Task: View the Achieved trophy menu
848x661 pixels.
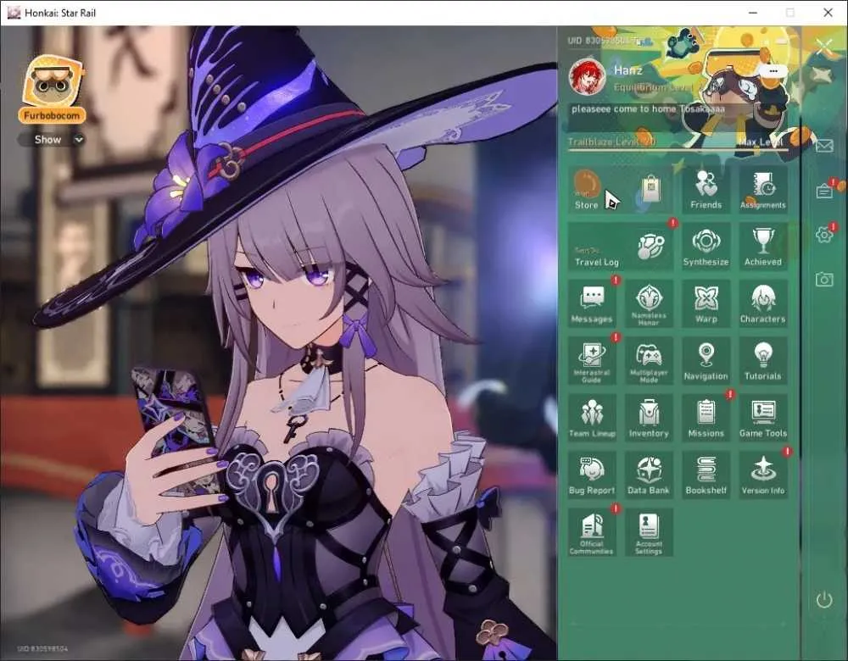Action: tap(763, 247)
